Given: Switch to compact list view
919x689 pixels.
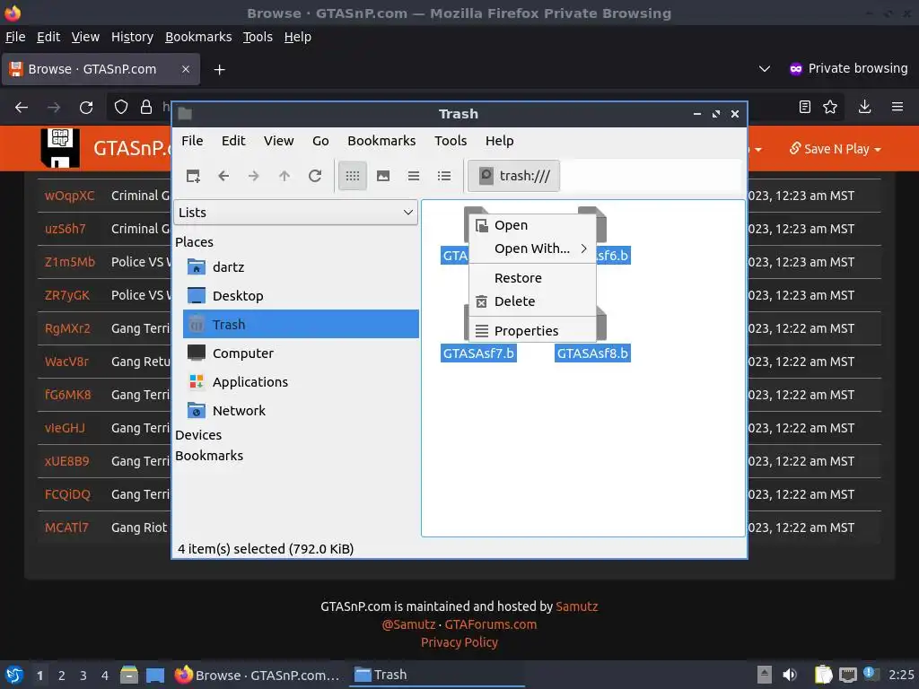Looking at the screenshot, I should pos(414,176).
